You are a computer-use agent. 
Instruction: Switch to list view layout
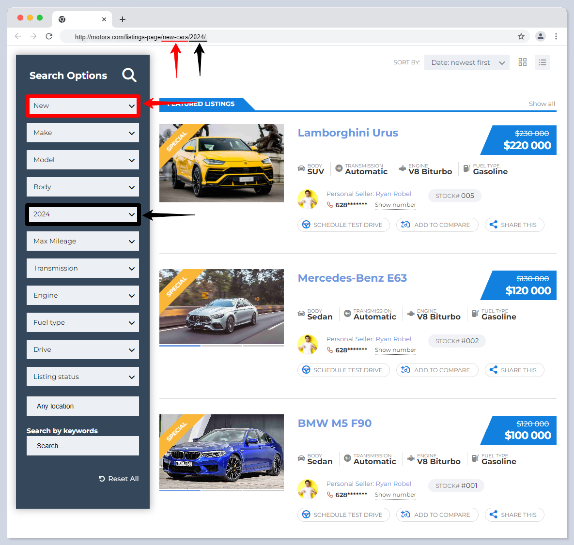542,62
